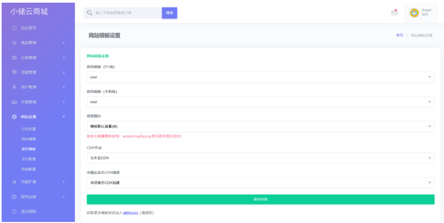444x223 pixels.
Task: Click the 退出登录 logout icon
Action: [x=14, y=211]
